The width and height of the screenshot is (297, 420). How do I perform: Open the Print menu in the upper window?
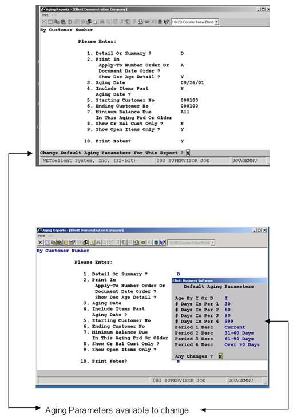pyautogui.click(x=45, y=15)
